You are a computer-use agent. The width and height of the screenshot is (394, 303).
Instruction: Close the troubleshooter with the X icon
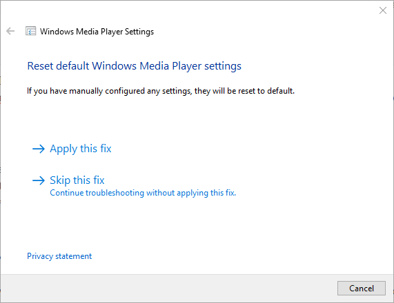tap(383, 10)
